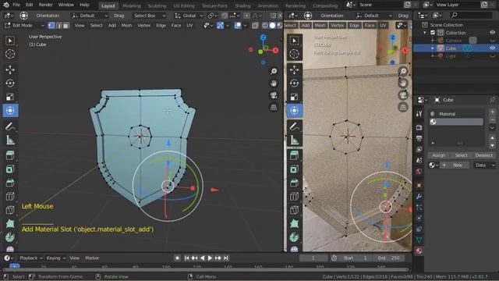Enable face select mode

(65, 26)
